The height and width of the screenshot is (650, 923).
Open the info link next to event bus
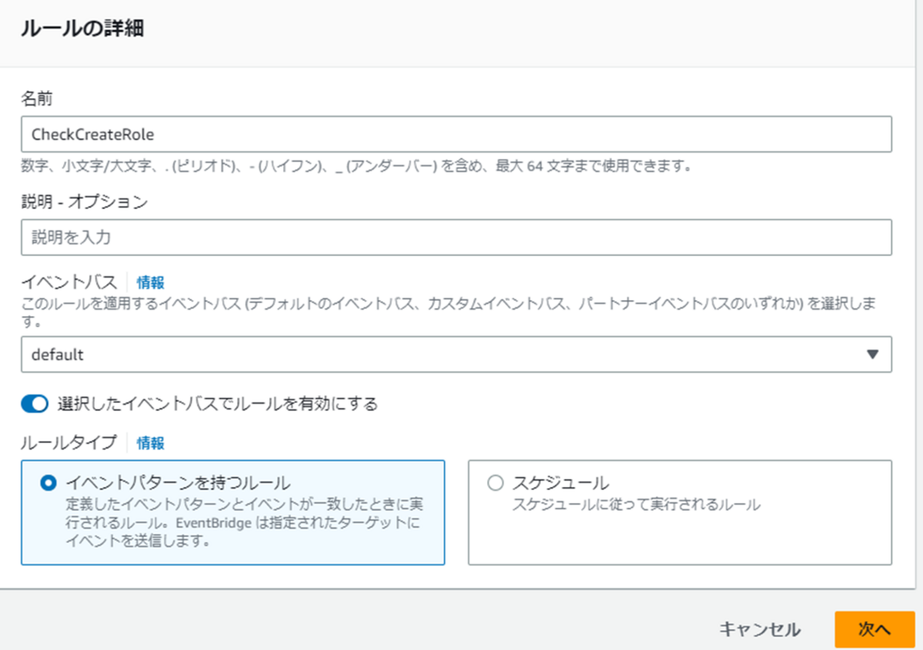click(151, 282)
